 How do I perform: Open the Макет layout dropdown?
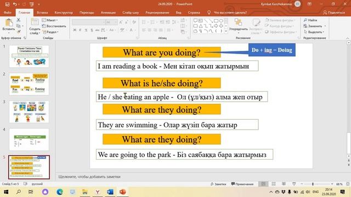click(50, 20)
